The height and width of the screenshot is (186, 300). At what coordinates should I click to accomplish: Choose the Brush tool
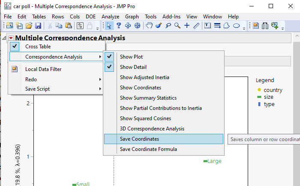tap(159, 26)
